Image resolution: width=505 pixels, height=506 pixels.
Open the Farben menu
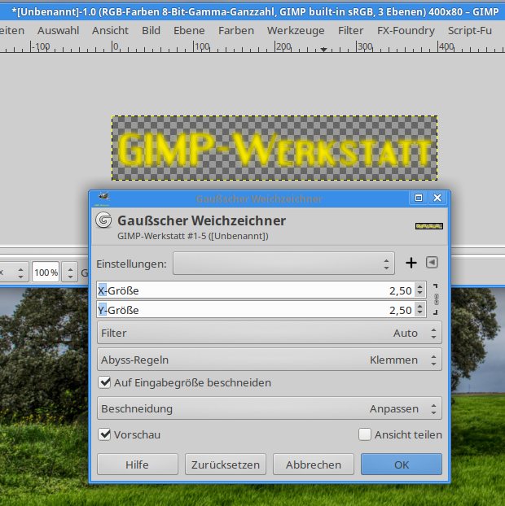(x=236, y=31)
